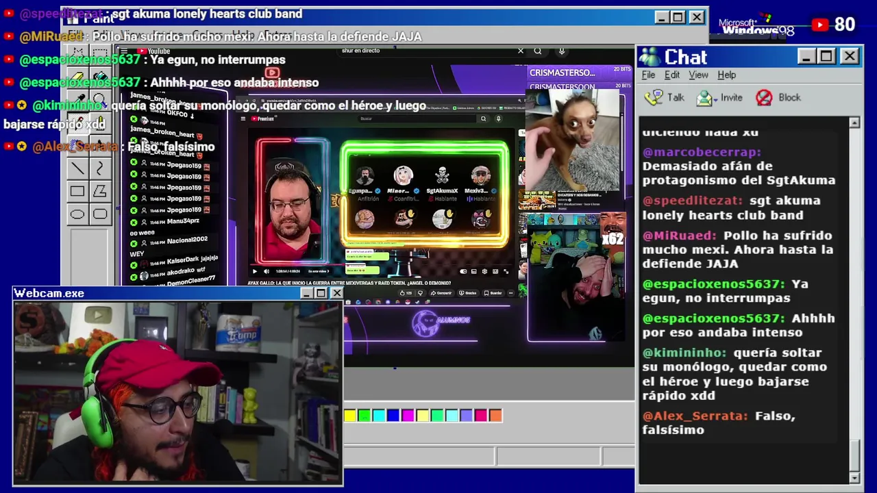This screenshot has width=877, height=493.
Task: Click the CRISMASTERSO... 20 bits banner
Action: (x=580, y=73)
